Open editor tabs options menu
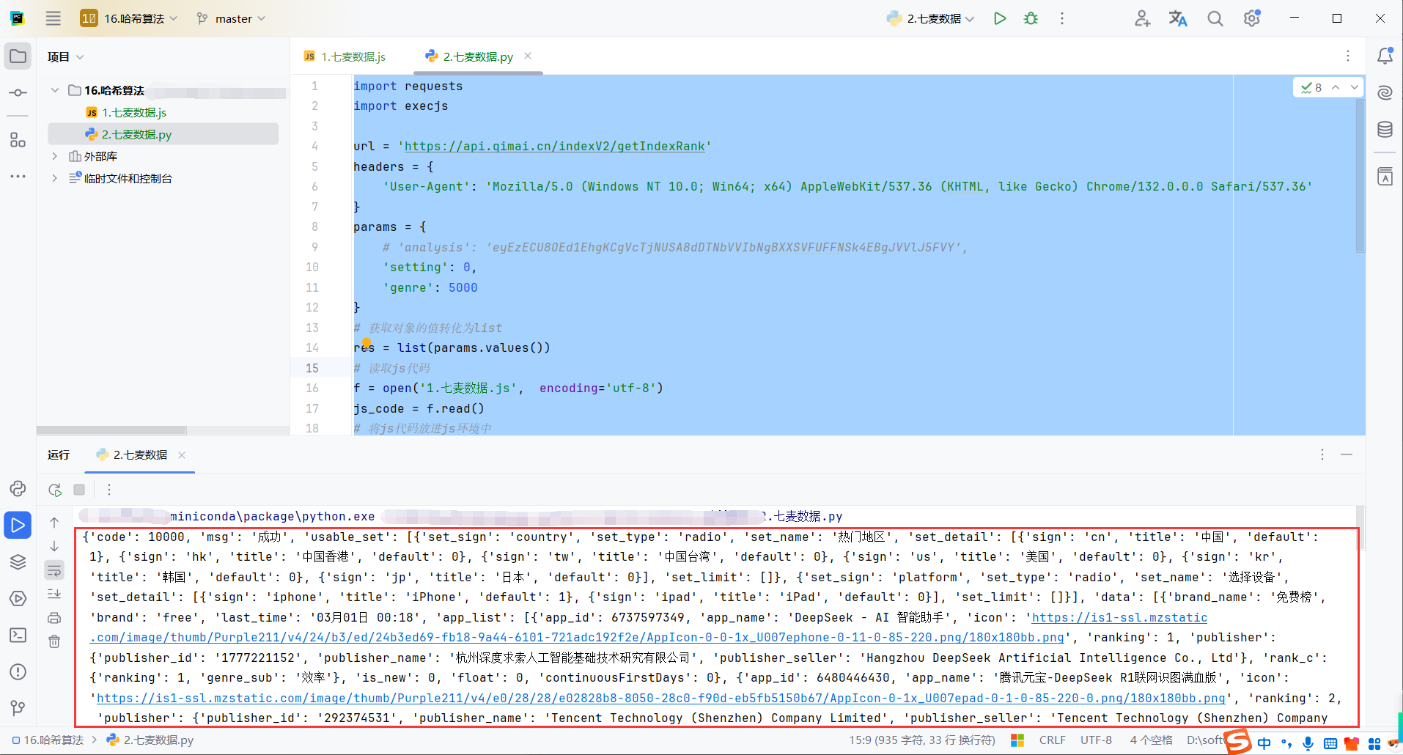This screenshot has width=1403, height=755. click(x=1347, y=56)
